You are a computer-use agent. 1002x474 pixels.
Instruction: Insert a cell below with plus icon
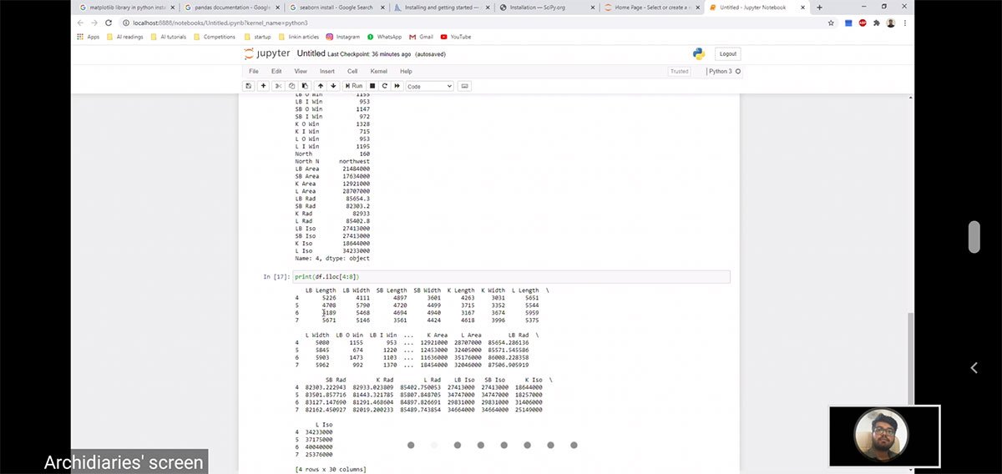click(x=264, y=86)
